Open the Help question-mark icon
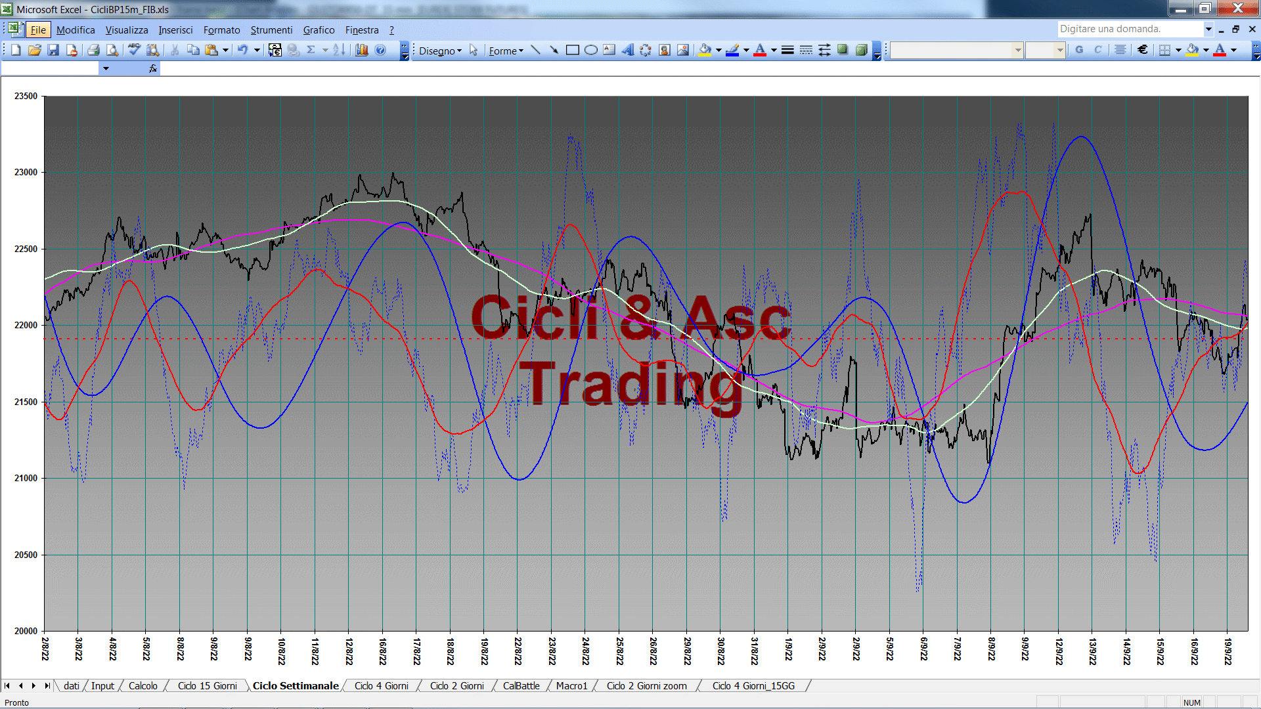Viewport: 1261px width, 709px height. tap(380, 50)
